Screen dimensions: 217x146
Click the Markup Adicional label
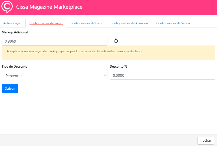(15, 32)
